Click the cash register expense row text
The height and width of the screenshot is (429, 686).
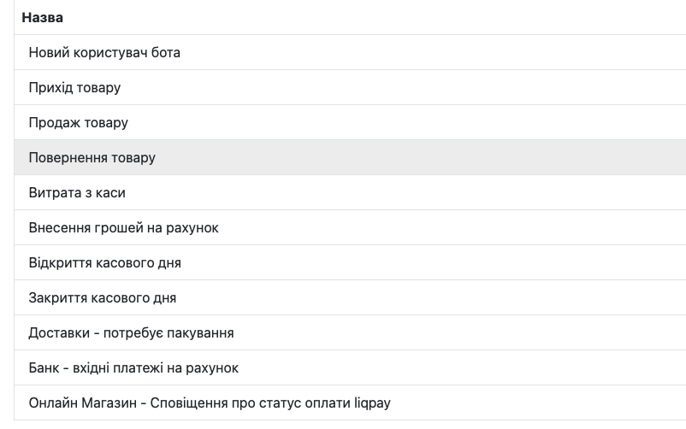77,193
